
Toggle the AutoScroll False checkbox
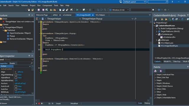point(16,86)
